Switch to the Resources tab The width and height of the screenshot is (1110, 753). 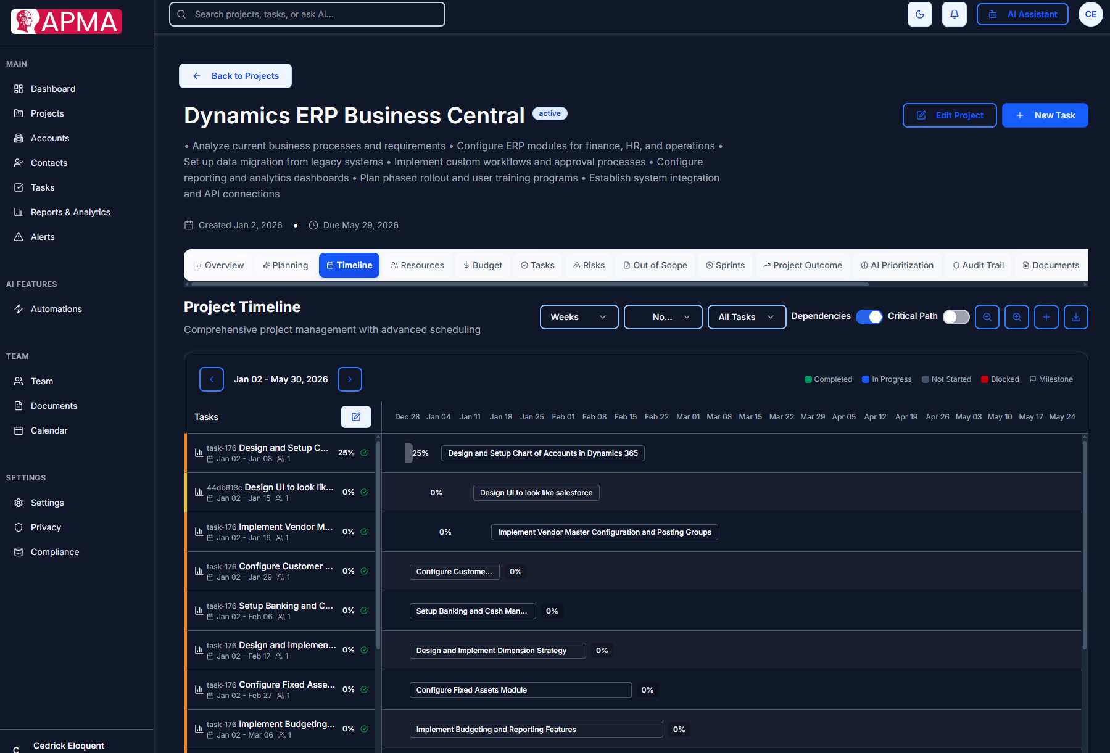tap(417, 265)
